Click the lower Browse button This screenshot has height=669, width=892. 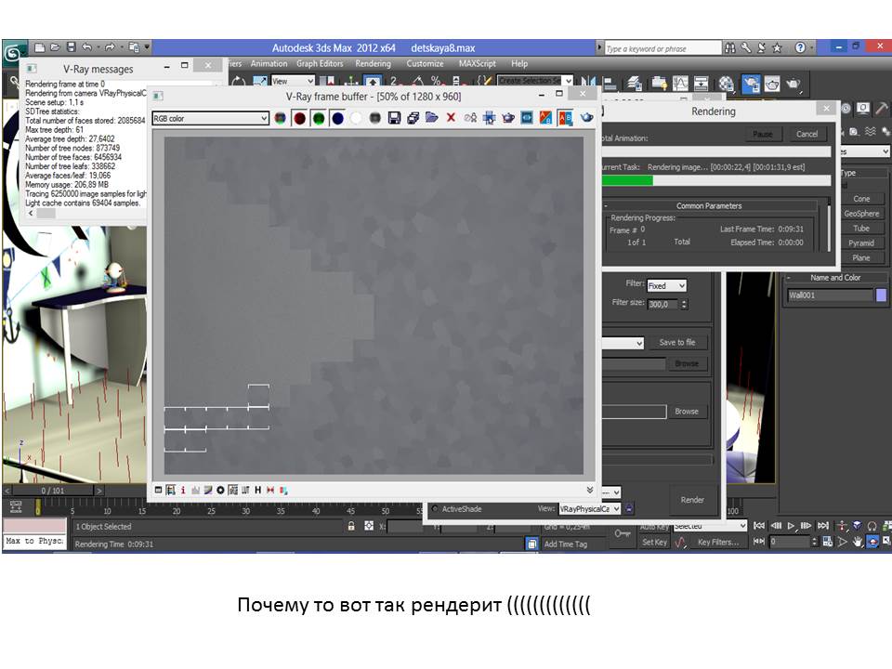point(687,412)
